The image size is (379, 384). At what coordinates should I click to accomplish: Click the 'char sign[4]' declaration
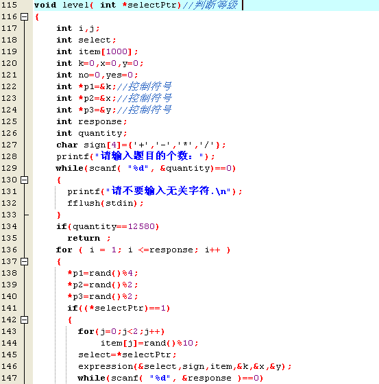[x=140, y=145]
